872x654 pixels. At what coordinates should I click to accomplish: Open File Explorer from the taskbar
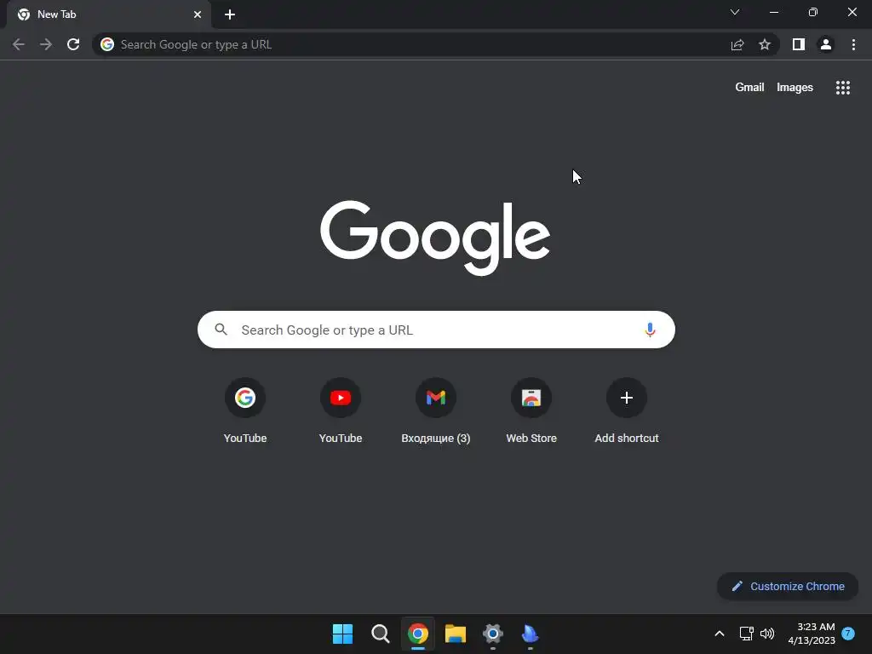pos(455,634)
